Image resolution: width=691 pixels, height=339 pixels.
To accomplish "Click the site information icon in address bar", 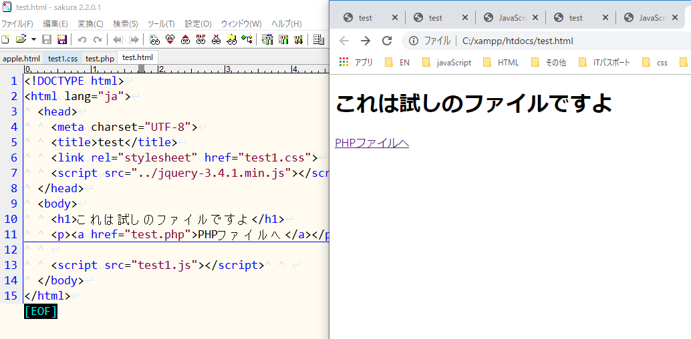I will tap(414, 41).
